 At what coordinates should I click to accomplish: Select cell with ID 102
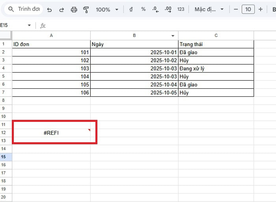coord(51,61)
